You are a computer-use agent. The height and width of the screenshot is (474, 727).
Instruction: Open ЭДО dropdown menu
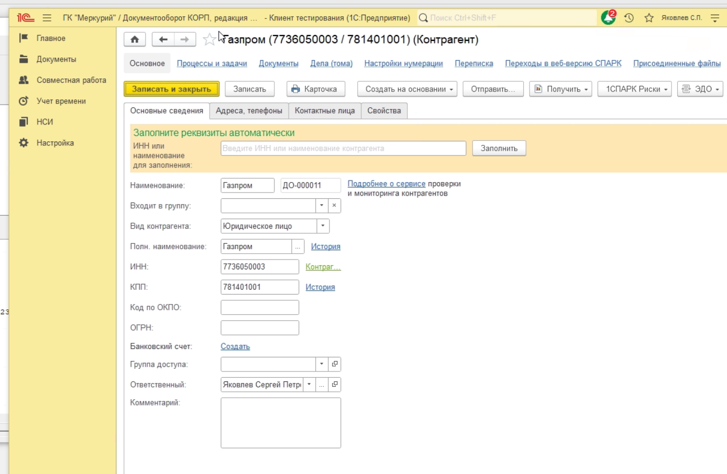click(x=700, y=89)
